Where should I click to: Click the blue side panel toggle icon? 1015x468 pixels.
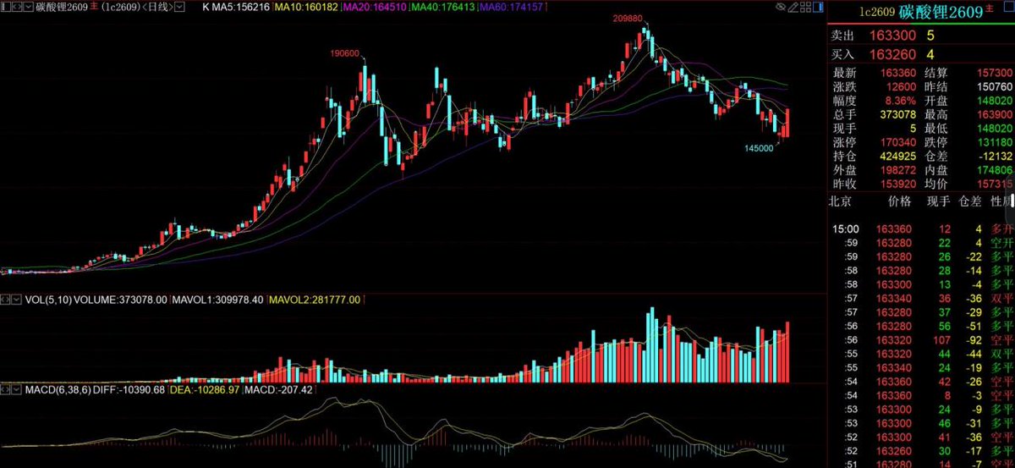[818, 7]
